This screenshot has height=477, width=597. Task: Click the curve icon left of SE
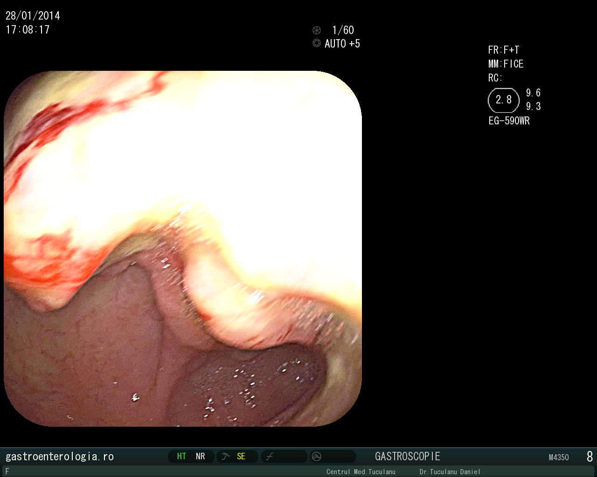pos(226,457)
